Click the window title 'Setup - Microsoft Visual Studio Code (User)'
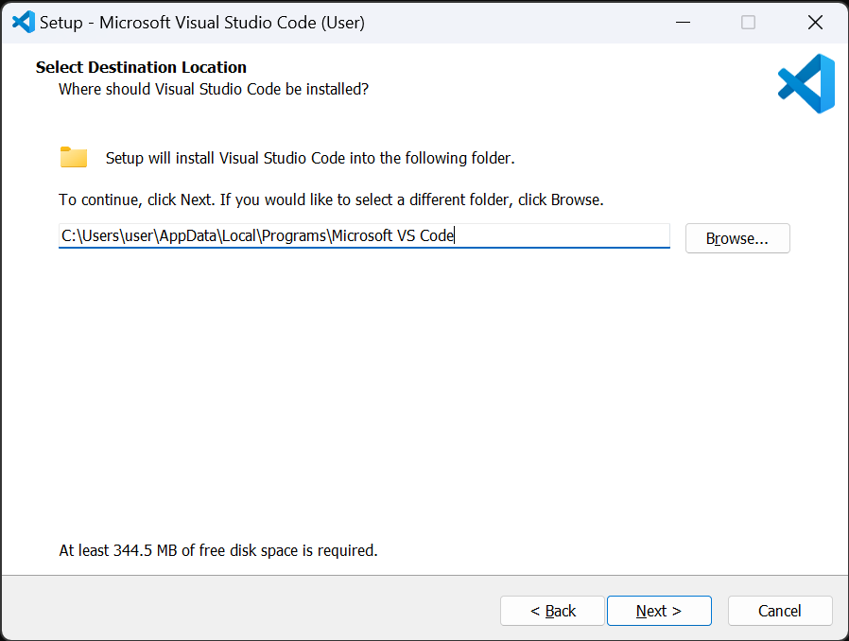 202,23
